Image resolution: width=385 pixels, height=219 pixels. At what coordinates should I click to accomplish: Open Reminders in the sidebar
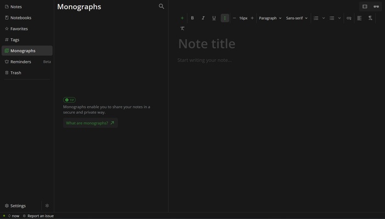[x=27, y=62]
